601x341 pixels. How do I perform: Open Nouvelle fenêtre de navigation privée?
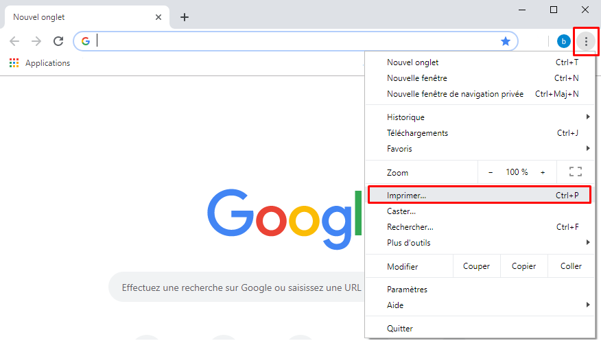[480, 94]
